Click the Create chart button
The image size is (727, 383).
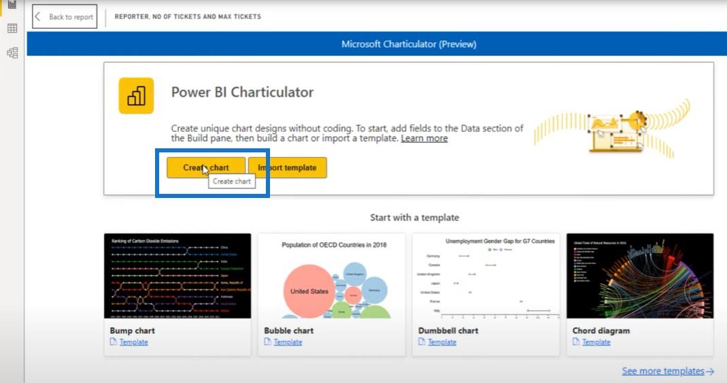(x=206, y=167)
